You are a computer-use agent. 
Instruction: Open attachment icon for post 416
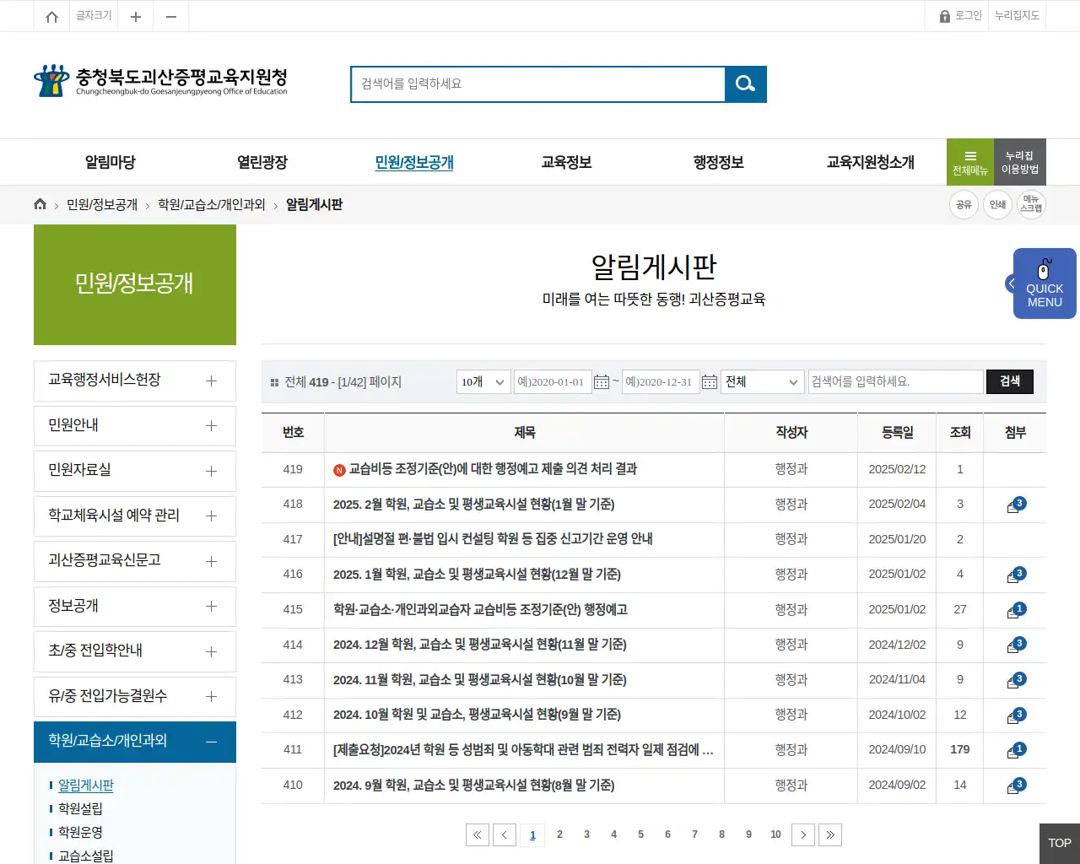pyautogui.click(x=1015, y=575)
